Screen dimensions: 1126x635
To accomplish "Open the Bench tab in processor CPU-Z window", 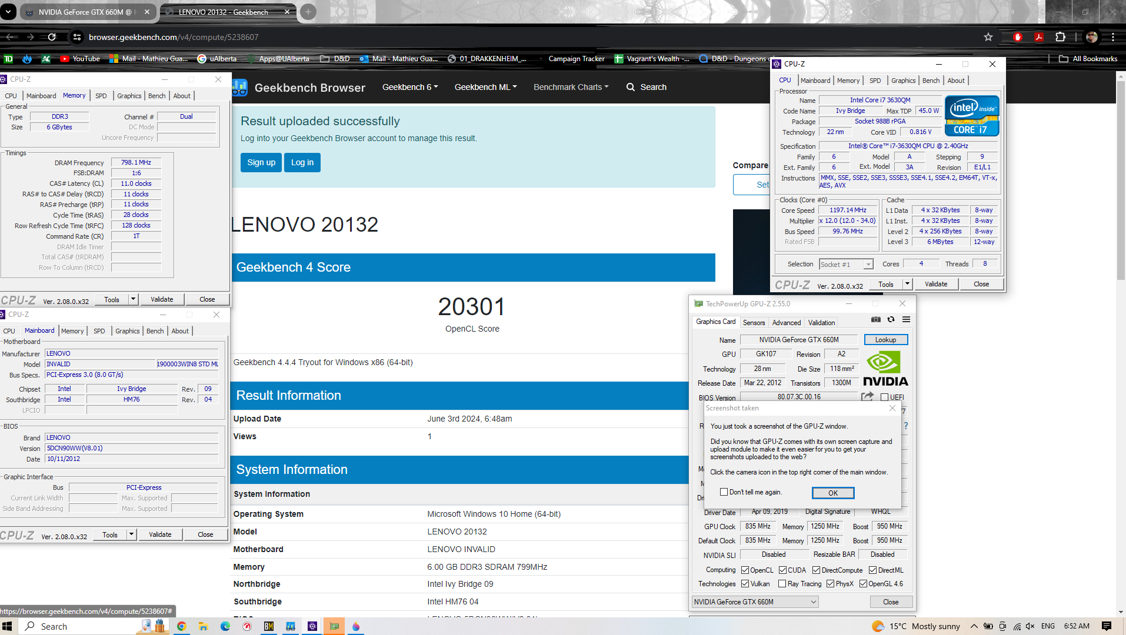I will tap(931, 81).
